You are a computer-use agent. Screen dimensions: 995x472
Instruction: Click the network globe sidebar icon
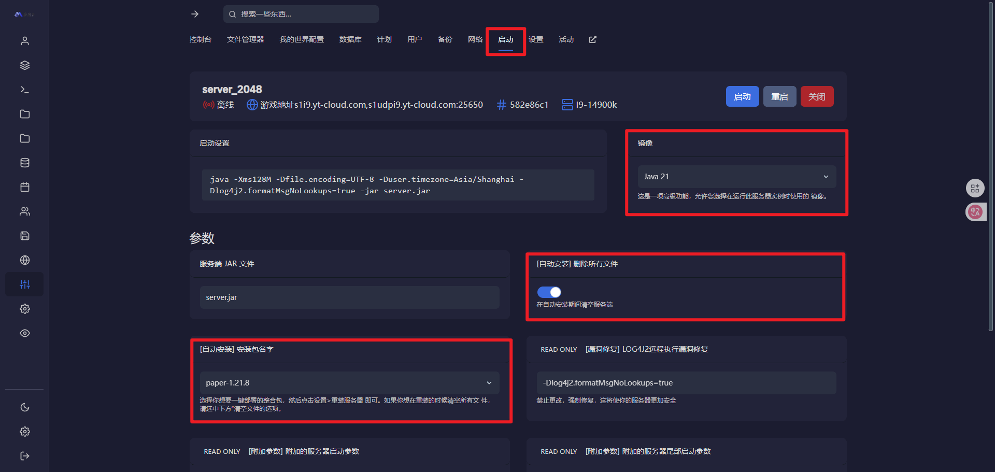24,260
